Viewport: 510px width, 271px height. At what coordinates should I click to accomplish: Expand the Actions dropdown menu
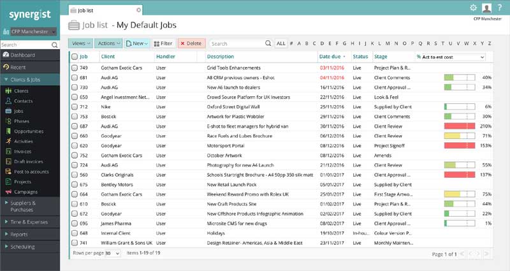coord(108,43)
